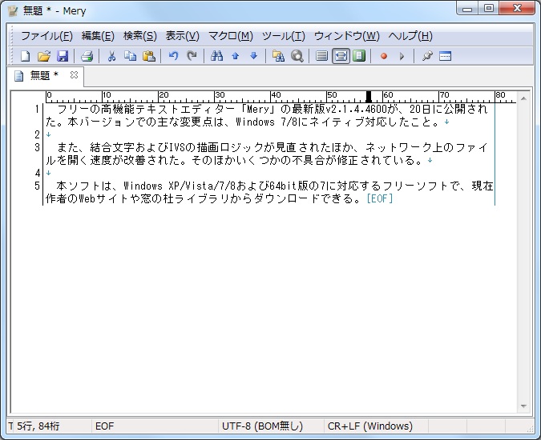Click line number 1 in gutter
Viewport: 541px width, 440px height.
[x=37, y=110]
